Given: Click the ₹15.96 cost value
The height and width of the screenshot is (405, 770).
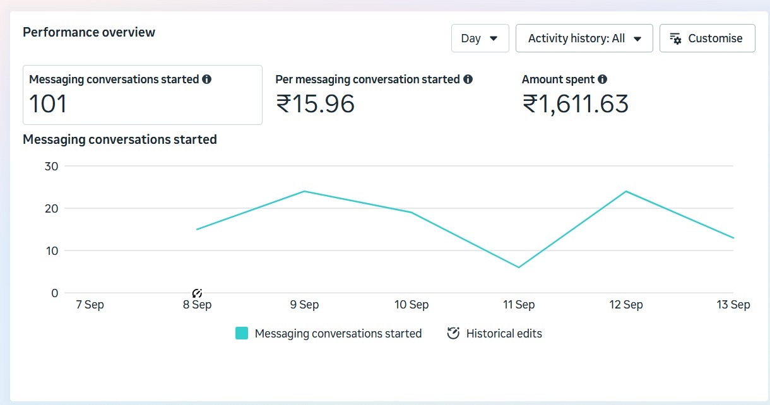Looking at the screenshot, I should tap(316, 104).
